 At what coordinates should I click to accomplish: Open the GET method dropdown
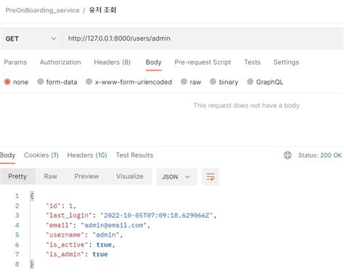(30, 38)
